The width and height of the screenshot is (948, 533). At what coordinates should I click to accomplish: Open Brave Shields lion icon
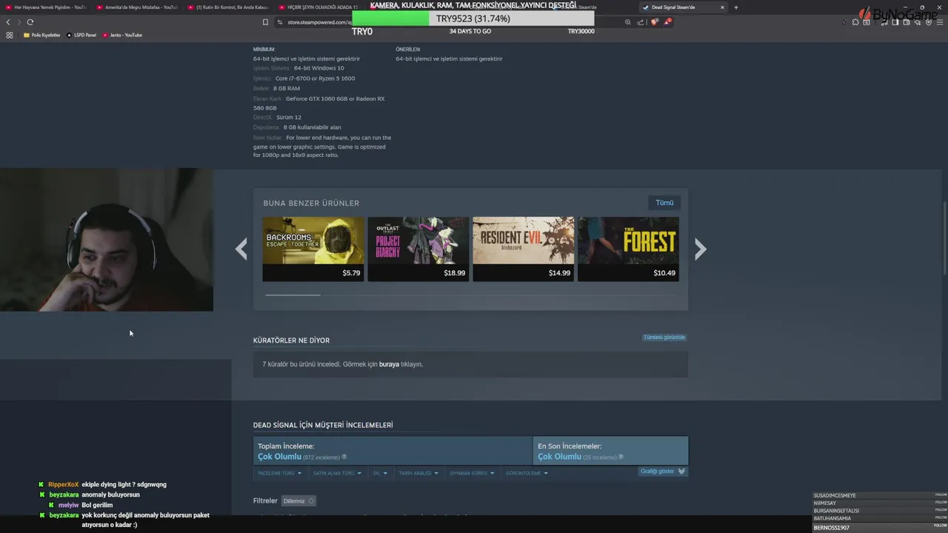(654, 22)
